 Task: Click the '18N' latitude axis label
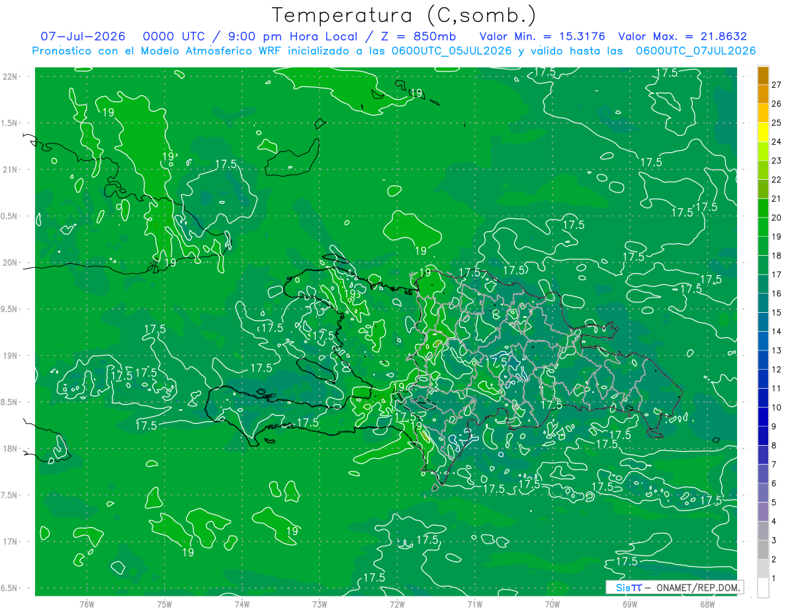(x=11, y=449)
